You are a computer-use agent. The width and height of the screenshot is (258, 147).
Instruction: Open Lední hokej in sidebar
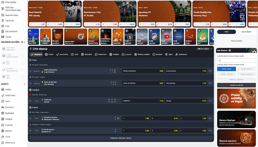[10, 95]
